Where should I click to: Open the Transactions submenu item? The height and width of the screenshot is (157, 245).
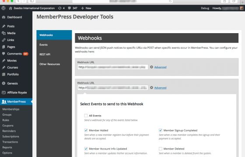(x=10, y=142)
